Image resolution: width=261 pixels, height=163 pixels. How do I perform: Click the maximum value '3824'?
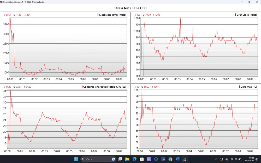pos(28,15)
